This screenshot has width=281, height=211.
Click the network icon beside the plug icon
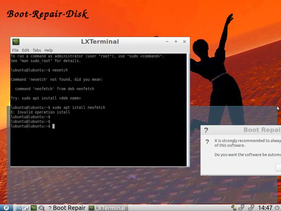point(241,208)
